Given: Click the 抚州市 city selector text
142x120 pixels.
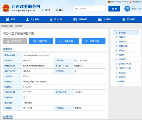Looking at the screenshot, I should point(48,10).
